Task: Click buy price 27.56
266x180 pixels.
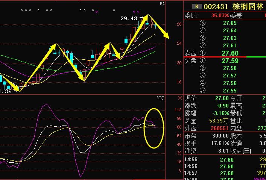Action: click(230, 83)
